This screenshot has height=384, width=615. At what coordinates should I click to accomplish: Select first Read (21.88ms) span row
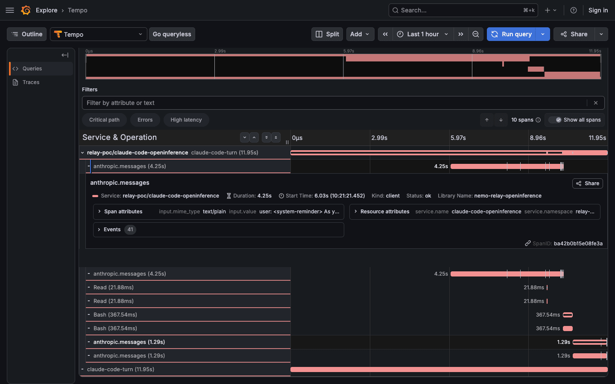click(188, 288)
